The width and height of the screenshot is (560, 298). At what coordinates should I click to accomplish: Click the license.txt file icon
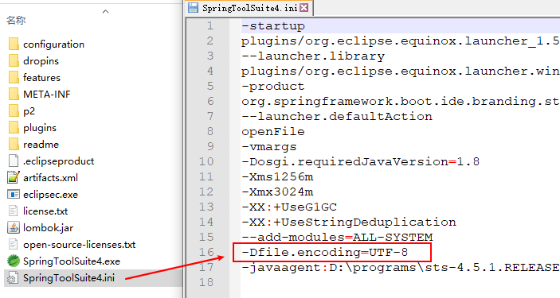(14, 211)
